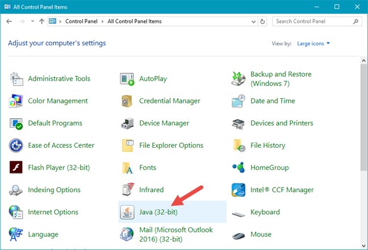This screenshot has width=368, height=250.
Task: Open the File History icon
Action: pos(239,145)
